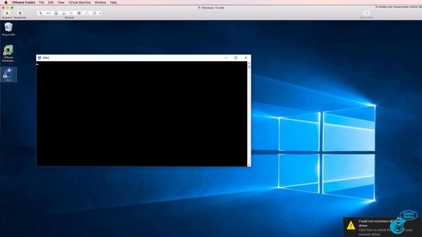Image resolution: width=422 pixels, height=237 pixels.
Task: Click the Suspend pause button in toolbar
Action: 7,13
